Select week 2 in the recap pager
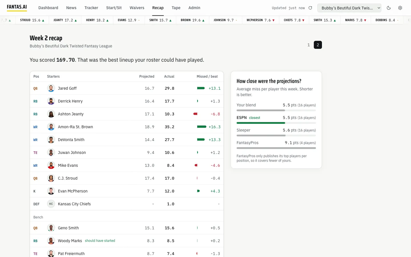 tap(318, 45)
